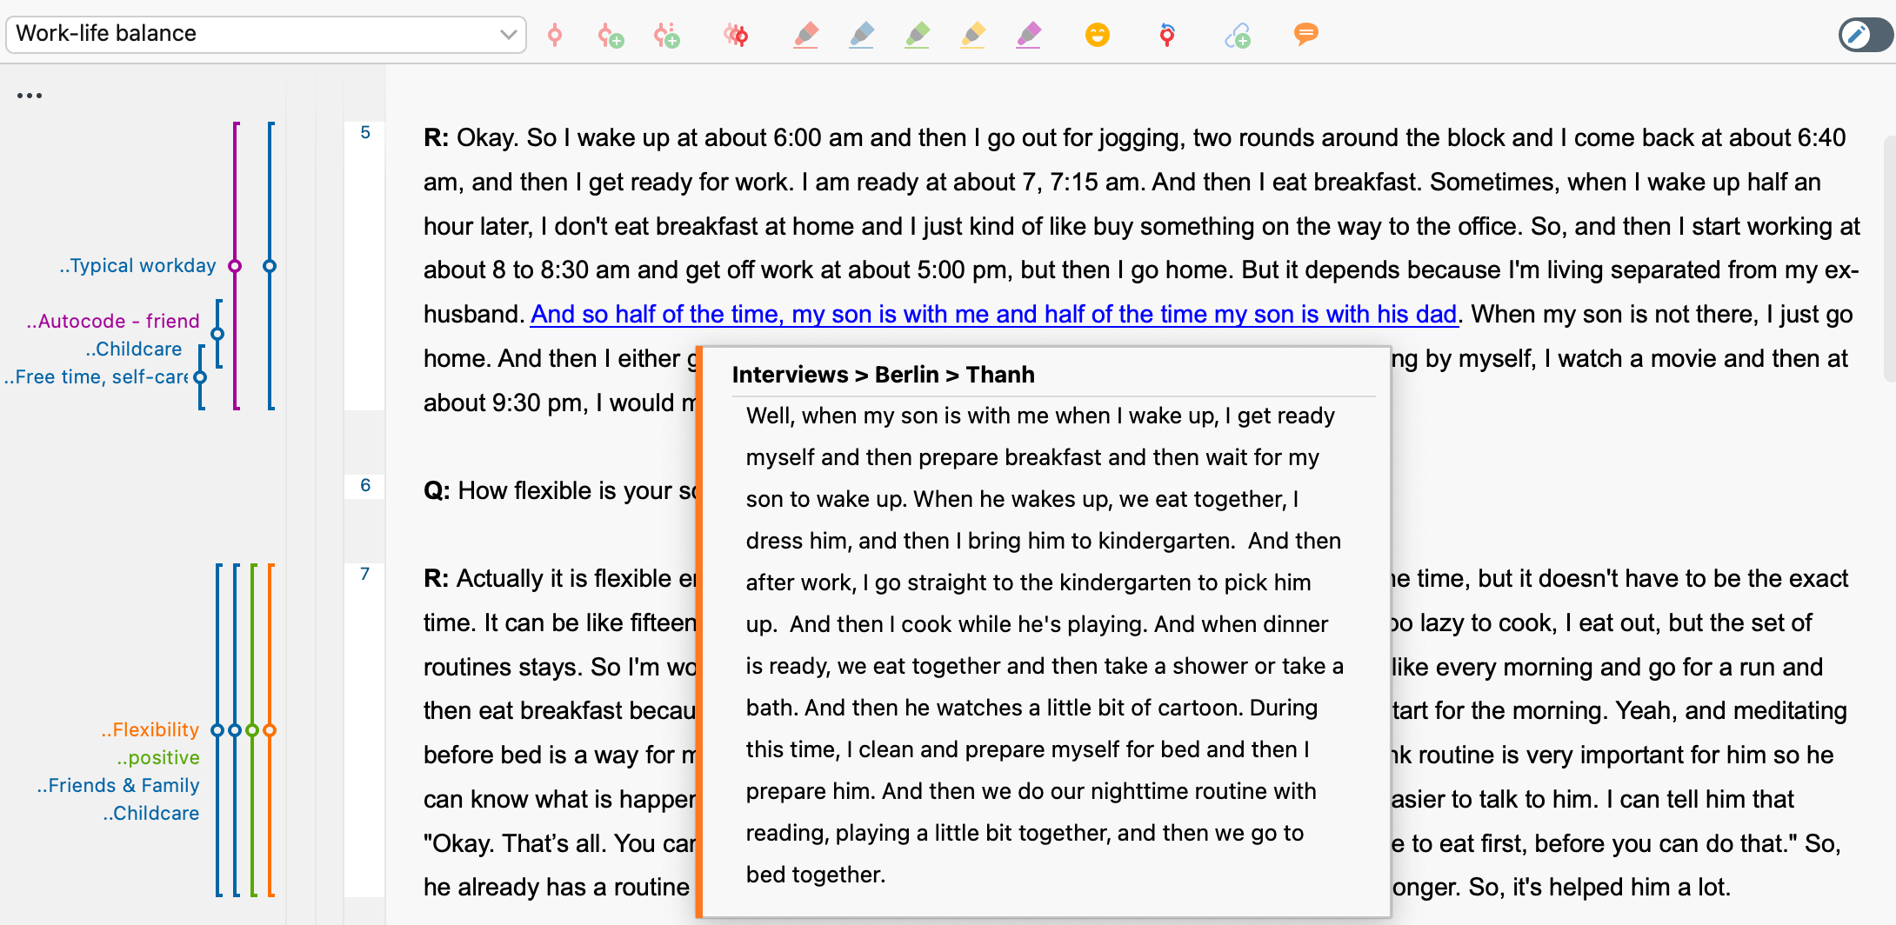Screen dimensions: 1896x925
Task: Follow link 'And so half of the time, my son...'
Action: point(993,314)
